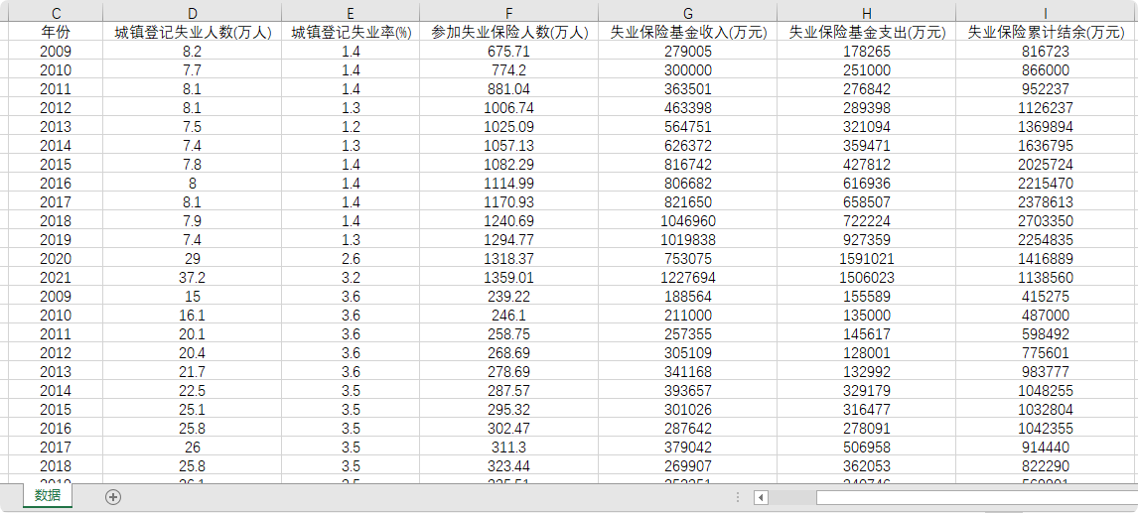Click the 城镇登记失业率(%) header cell
The image size is (1138, 513).
coord(351,32)
